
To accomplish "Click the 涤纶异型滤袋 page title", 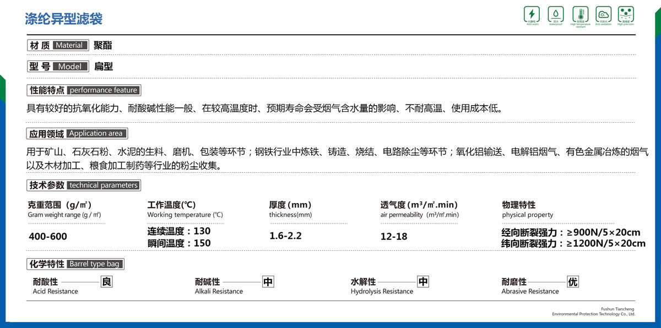I will click(x=64, y=19).
